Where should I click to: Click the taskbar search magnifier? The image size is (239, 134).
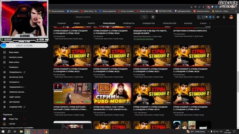(x=9, y=131)
